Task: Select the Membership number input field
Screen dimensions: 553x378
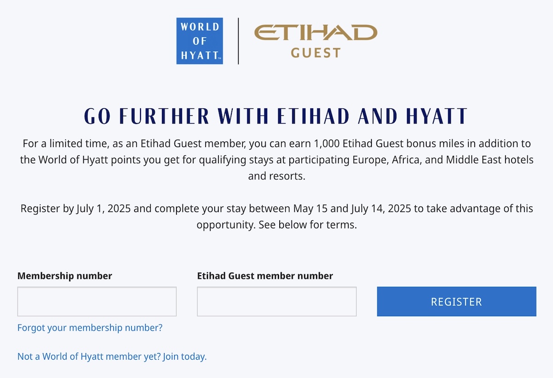Action: pos(97,301)
